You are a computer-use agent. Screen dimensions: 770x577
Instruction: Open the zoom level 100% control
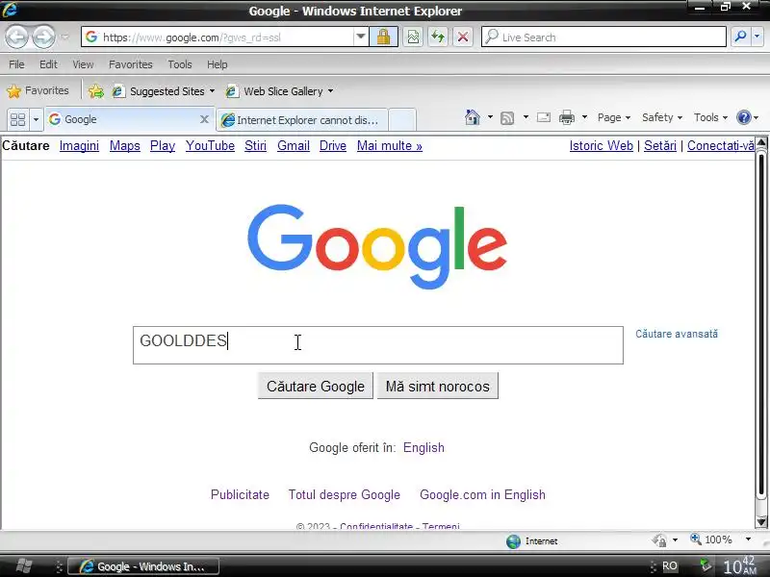(x=711, y=539)
